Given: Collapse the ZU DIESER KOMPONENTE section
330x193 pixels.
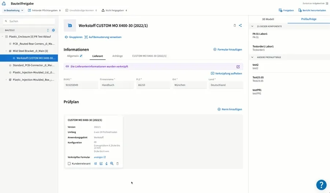Looking at the screenshot, I should (252, 26).
